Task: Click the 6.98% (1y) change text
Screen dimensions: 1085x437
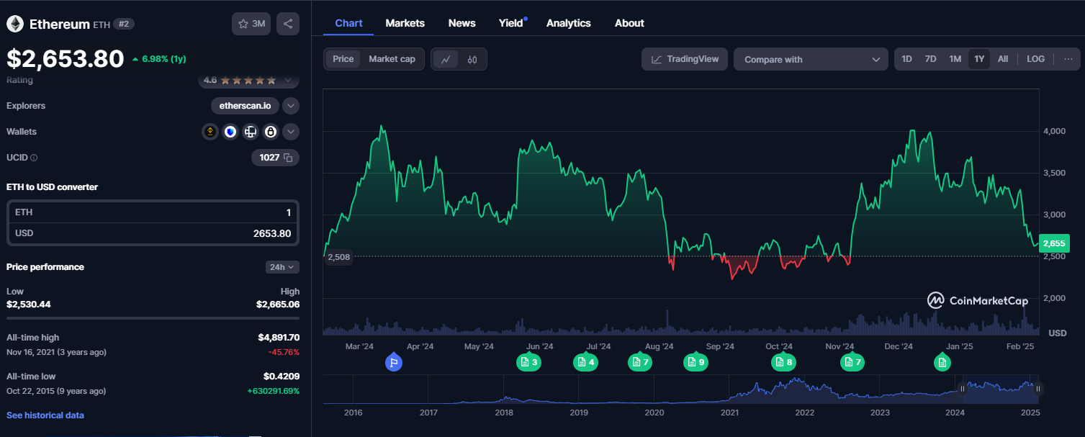Action: click(x=164, y=59)
